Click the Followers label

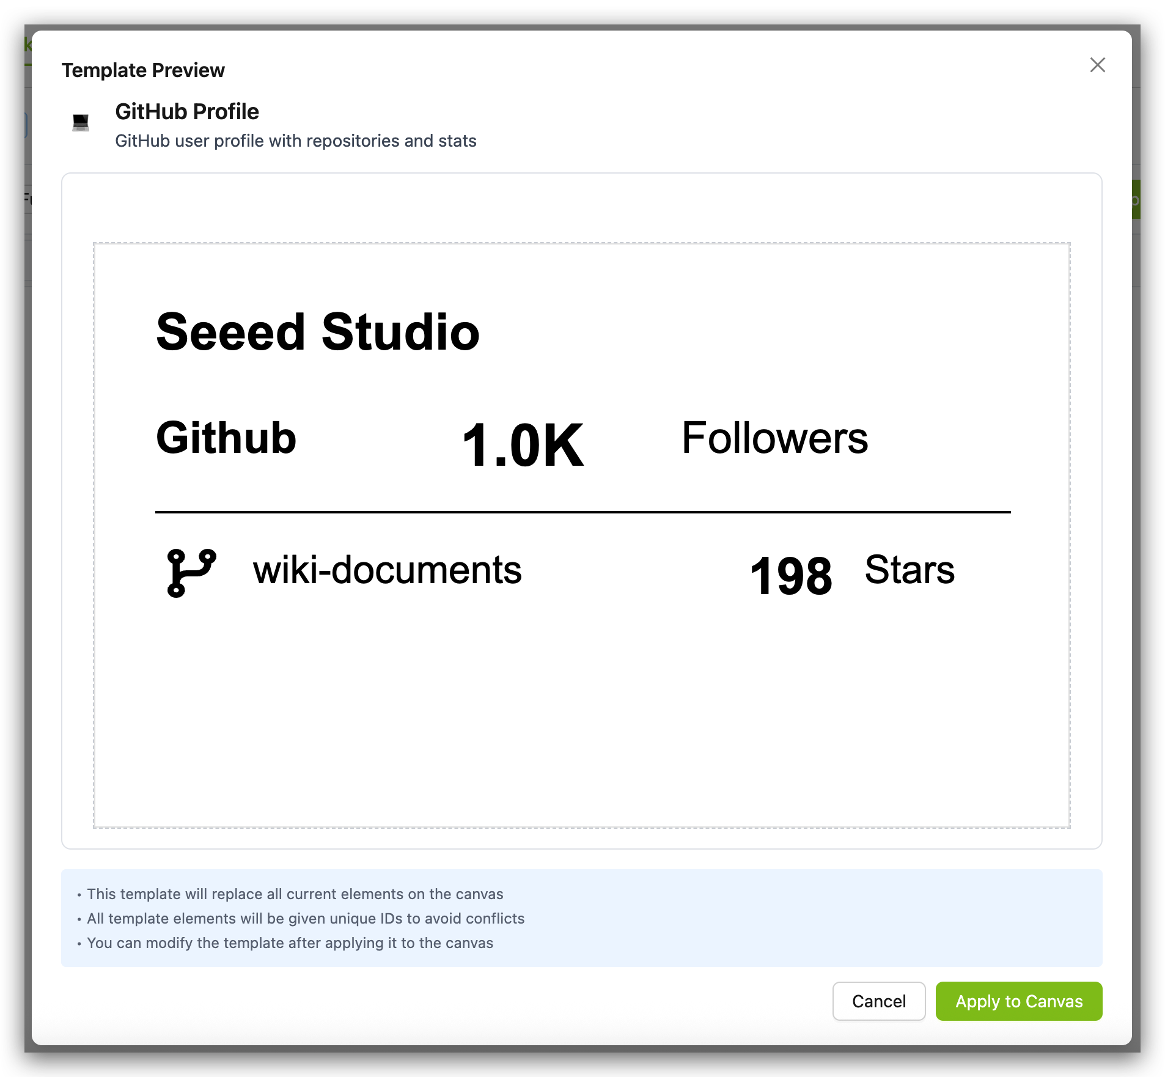point(774,438)
